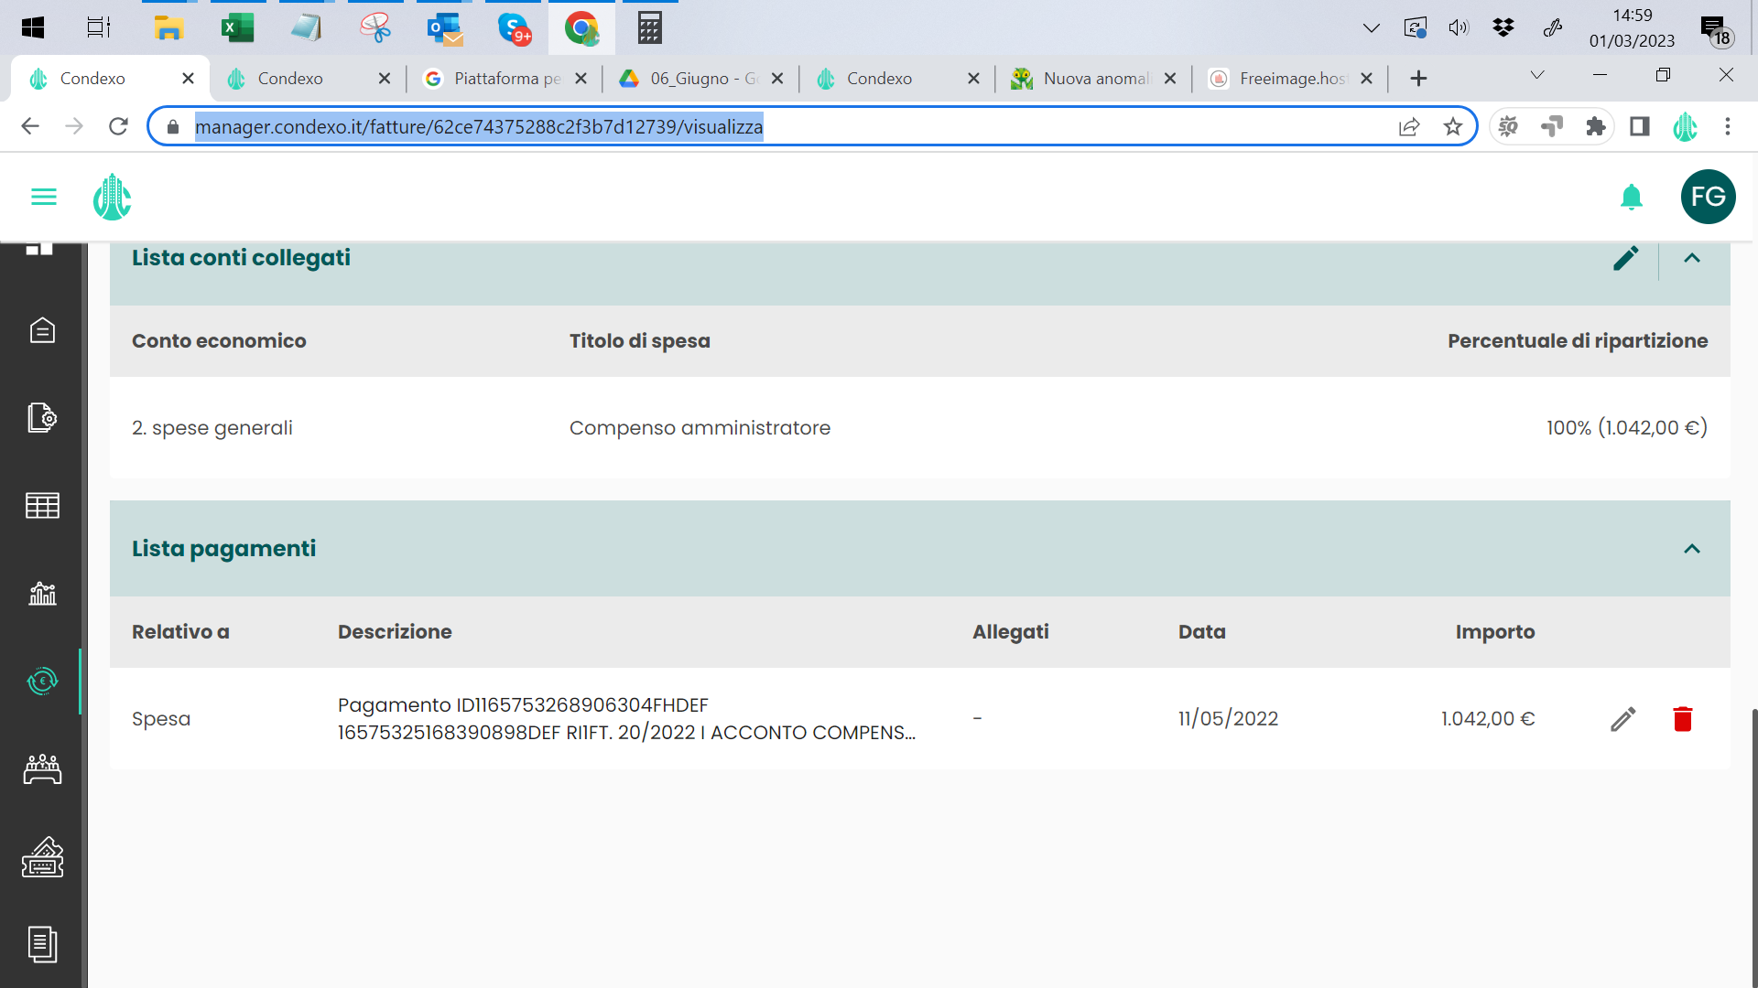Click the '100% (1.042,00 €)' value
1758x988 pixels.
[x=1627, y=427]
